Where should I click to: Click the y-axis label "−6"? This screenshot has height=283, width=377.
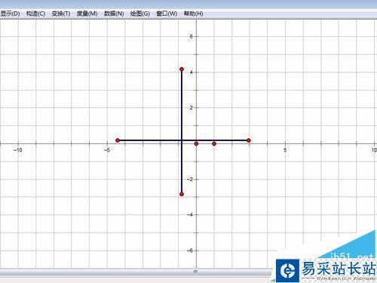coord(190,251)
